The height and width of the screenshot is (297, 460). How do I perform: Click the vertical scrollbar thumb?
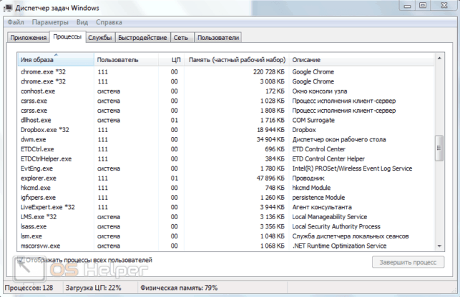click(x=439, y=148)
